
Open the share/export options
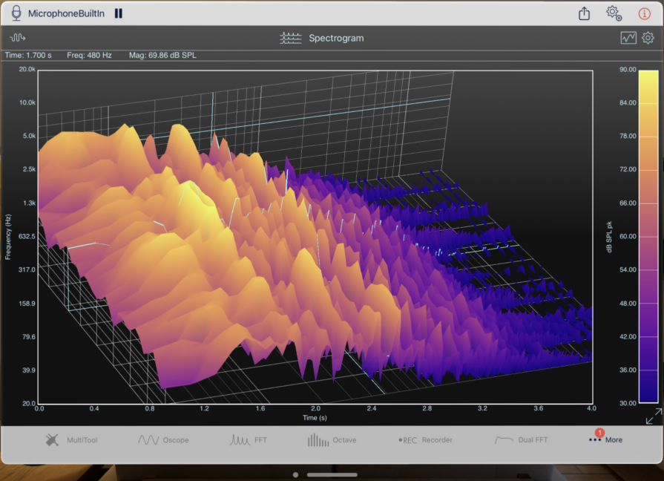[584, 13]
